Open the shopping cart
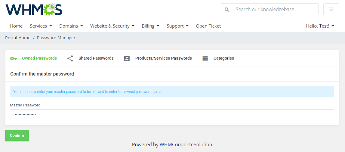Image resolution: width=345 pixels, height=152 pixels. click(331, 9)
